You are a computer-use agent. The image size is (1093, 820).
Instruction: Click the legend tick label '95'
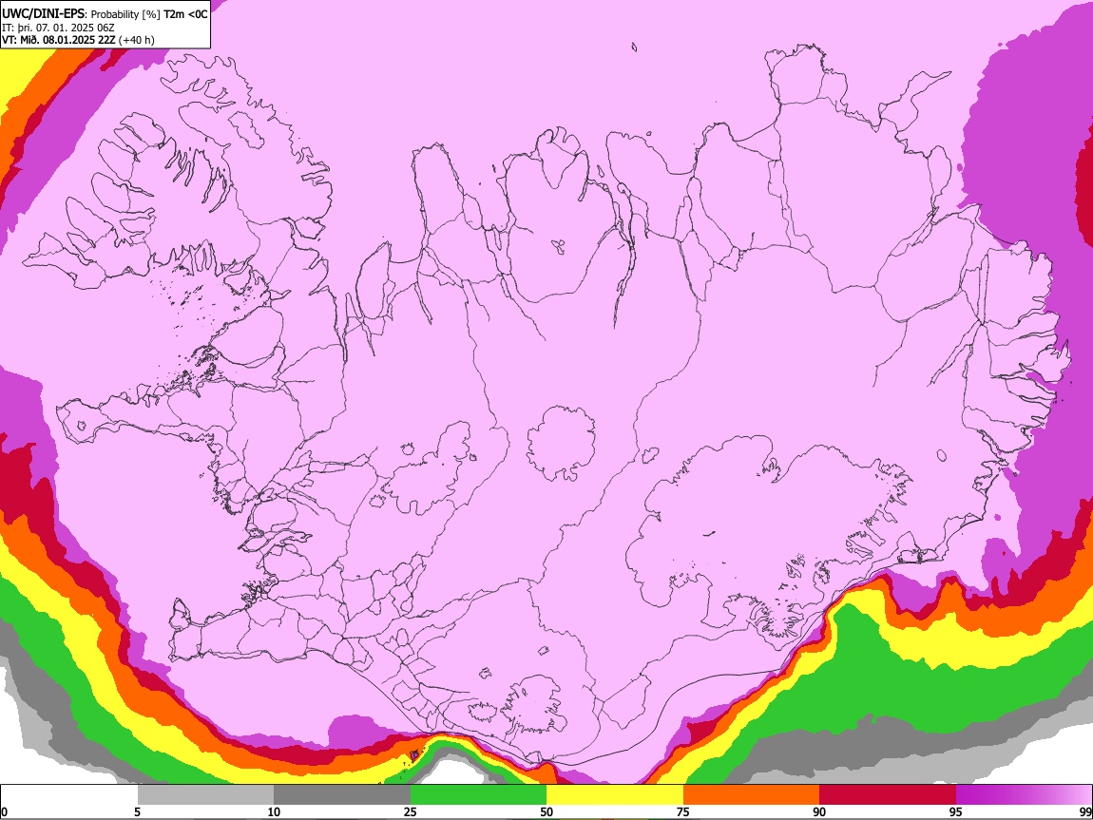click(956, 812)
